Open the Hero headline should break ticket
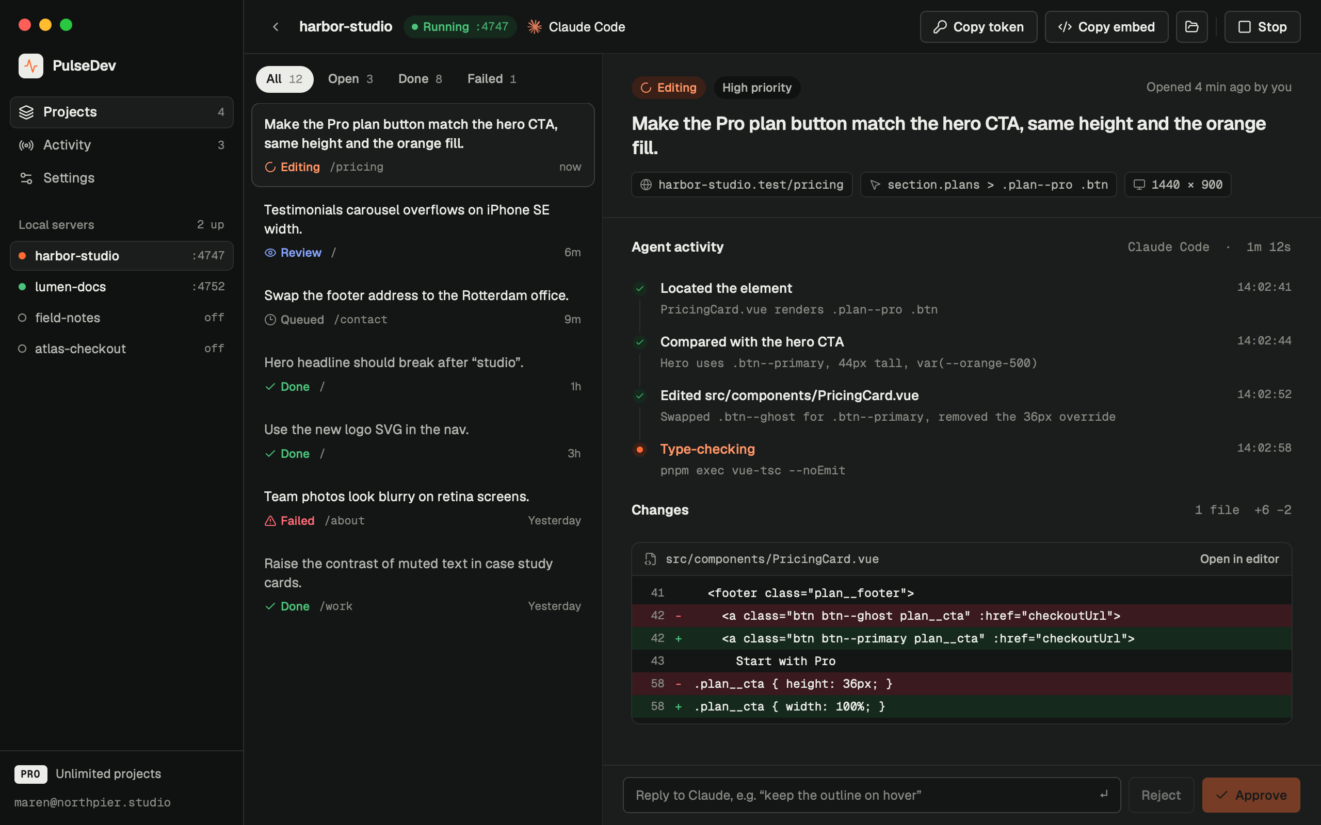Image resolution: width=1321 pixels, height=825 pixels. point(423,374)
